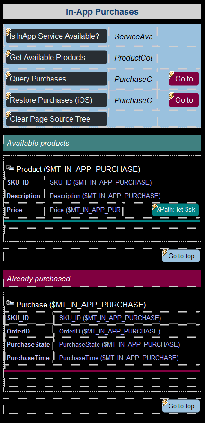Viewport: 205px width, 423px height.
Task: Click the XPath: let $sk button in Price row
Action: pyautogui.click(x=176, y=210)
